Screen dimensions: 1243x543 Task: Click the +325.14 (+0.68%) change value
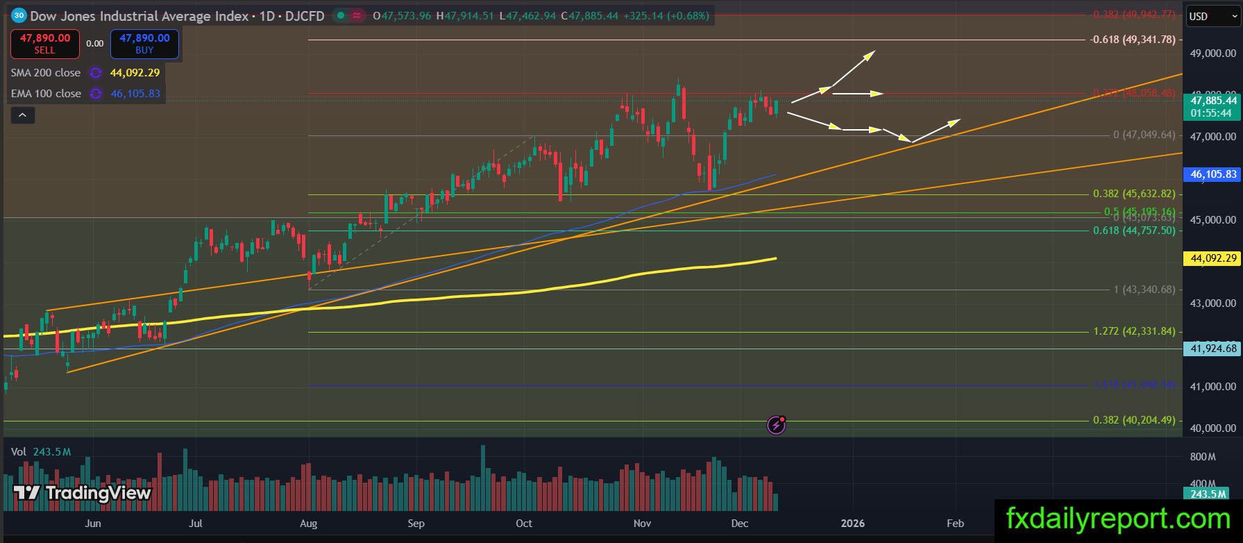coord(666,15)
